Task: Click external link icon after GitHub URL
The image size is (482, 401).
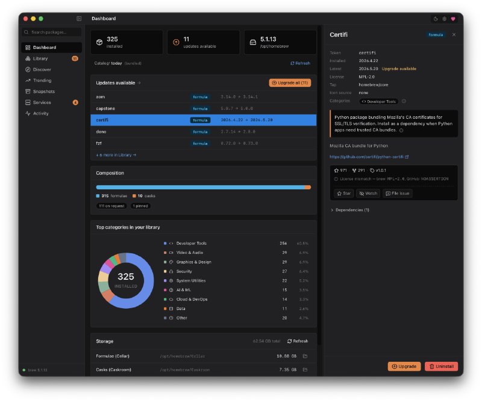Action: point(407,157)
